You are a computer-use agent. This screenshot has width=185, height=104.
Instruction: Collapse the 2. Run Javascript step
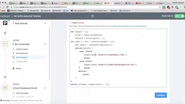(x=45, y=44)
